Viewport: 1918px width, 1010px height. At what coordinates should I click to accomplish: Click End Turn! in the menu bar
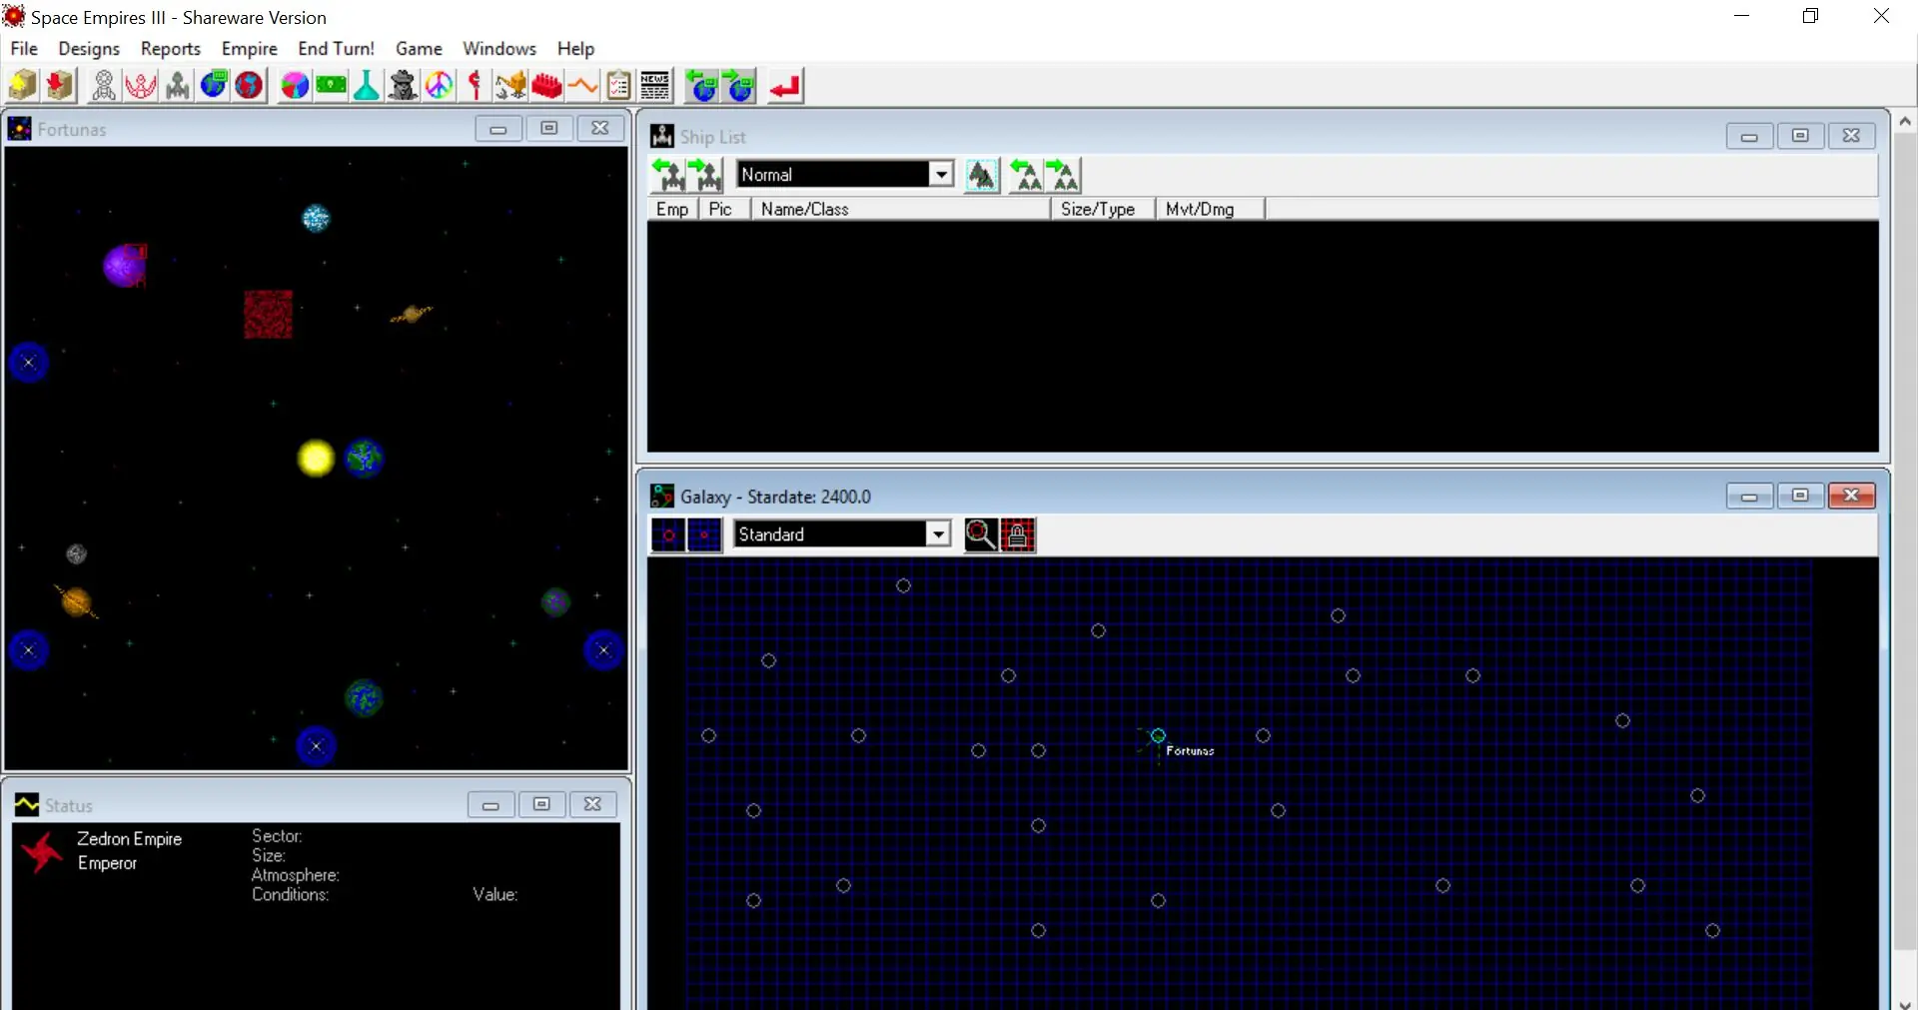(x=337, y=48)
